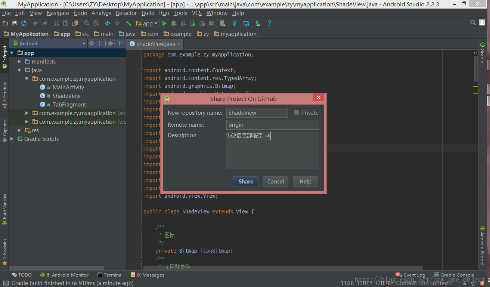Open the Project panel gear settings
The width and height of the screenshot is (490, 287).
[x=111, y=43]
